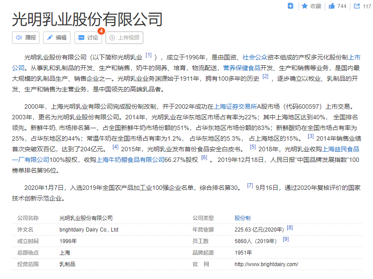
Task: Click the 1951年 brand origin value
Action: (243, 252)
